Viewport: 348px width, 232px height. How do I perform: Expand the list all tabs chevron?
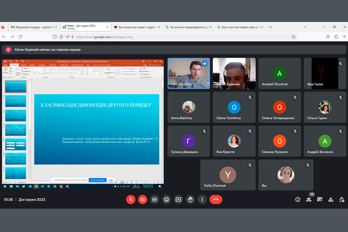(x=305, y=27)
